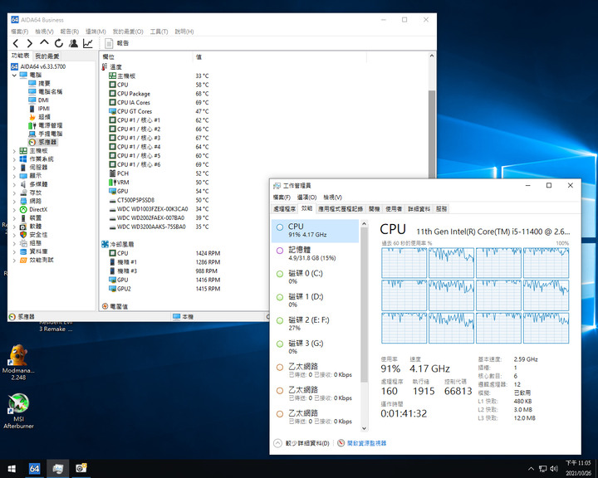The height and width of the screenshot is (478, 598).
Task: Select 記憶體 memory in Task Manager sidebar
Action: (x=315, y=254)
